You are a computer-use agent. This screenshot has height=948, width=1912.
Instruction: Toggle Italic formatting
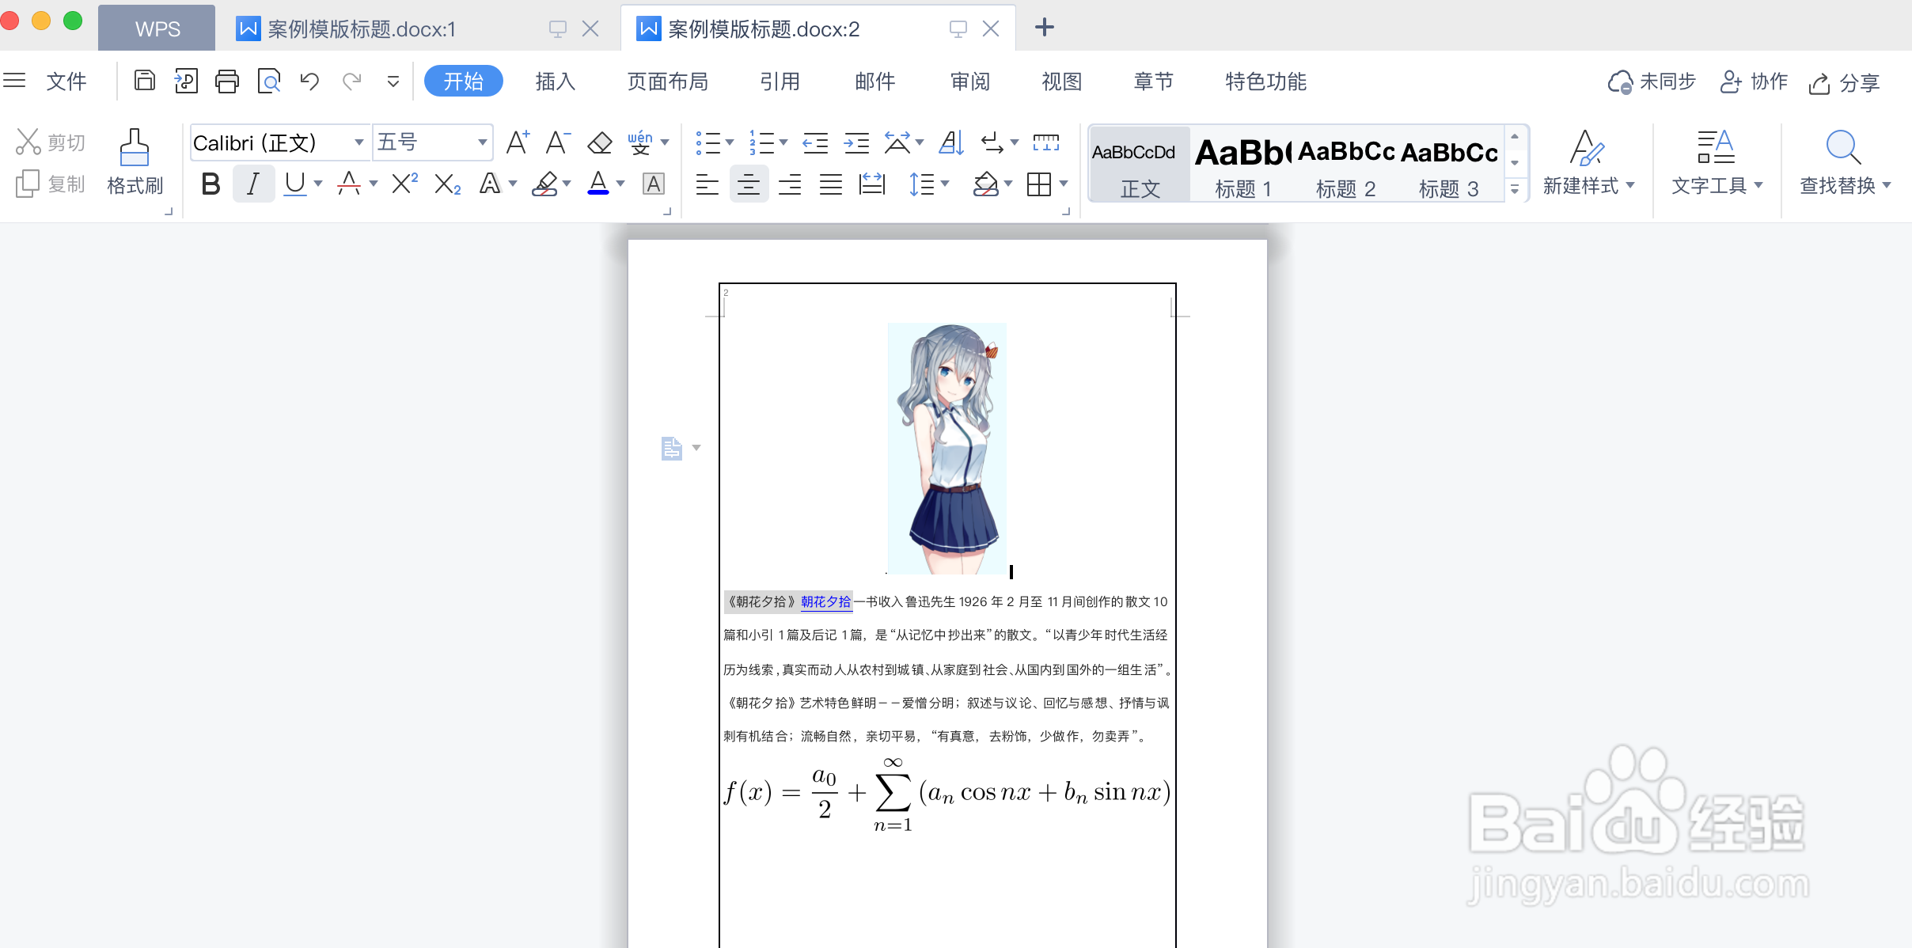click(x=253, y=184)
